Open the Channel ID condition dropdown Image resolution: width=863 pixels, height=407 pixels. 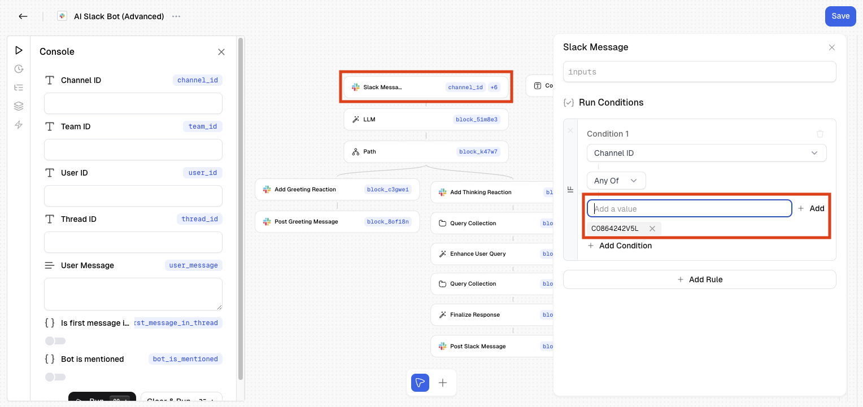coord(706,153)
